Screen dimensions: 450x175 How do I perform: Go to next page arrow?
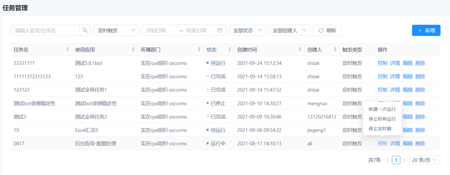(404, 160)
